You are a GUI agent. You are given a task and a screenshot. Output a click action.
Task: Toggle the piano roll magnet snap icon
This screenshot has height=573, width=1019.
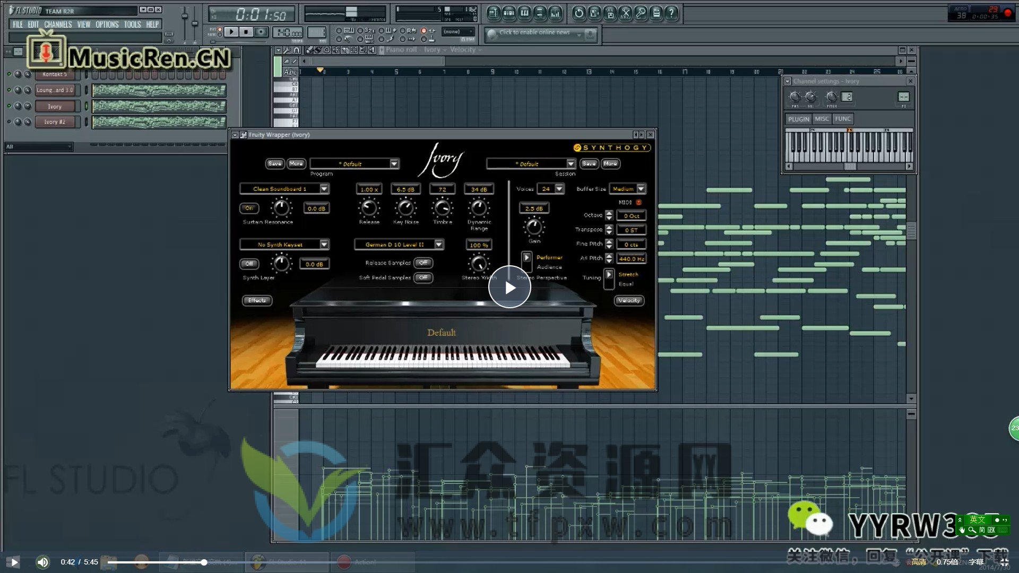tap(297, 50)
